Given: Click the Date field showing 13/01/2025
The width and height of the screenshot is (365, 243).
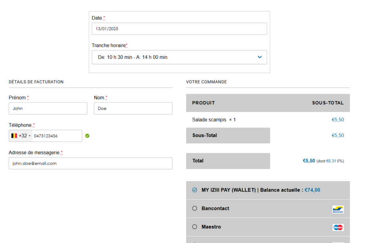Looking at the screenshot, I should [x=179, y=29].
